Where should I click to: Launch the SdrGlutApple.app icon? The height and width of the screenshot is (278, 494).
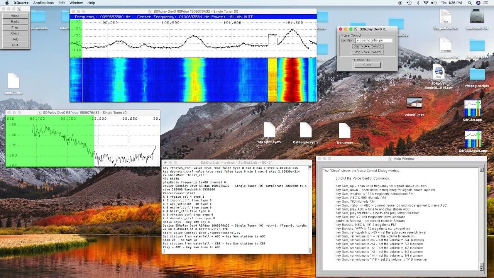472,139
